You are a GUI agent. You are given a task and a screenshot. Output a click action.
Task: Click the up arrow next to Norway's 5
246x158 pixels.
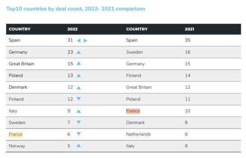click(x=79, y=146)
